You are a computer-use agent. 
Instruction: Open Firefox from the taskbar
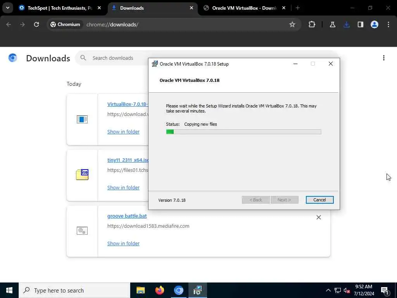[159, 290]
